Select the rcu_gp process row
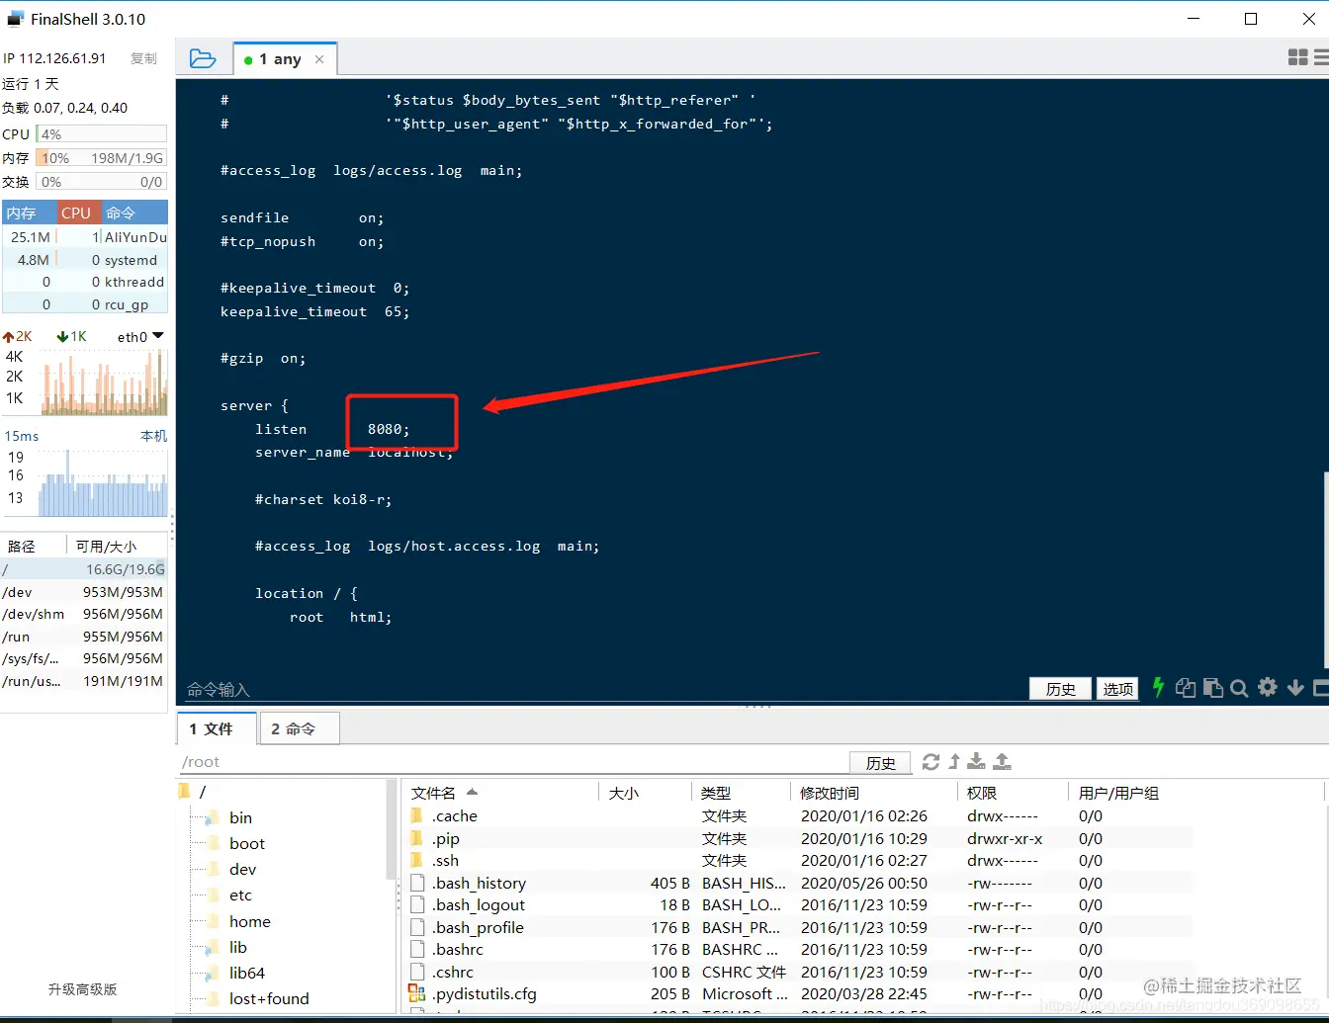The width and height of the screenshot is (1329, 1023). (85, 304)
